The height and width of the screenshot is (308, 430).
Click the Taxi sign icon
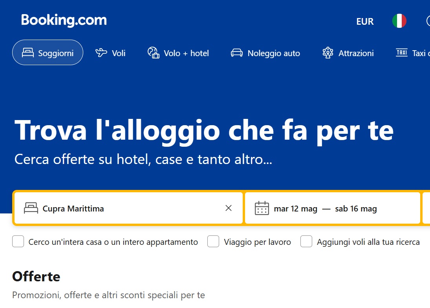pos(402,53)
